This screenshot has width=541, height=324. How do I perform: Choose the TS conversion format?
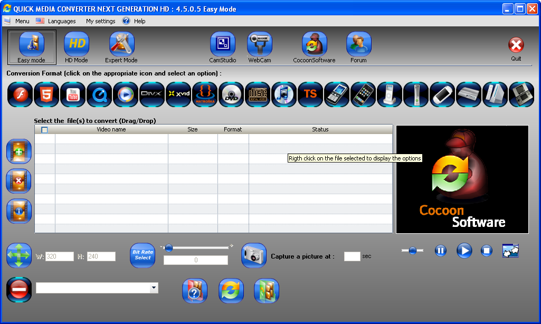pos(310,94)
